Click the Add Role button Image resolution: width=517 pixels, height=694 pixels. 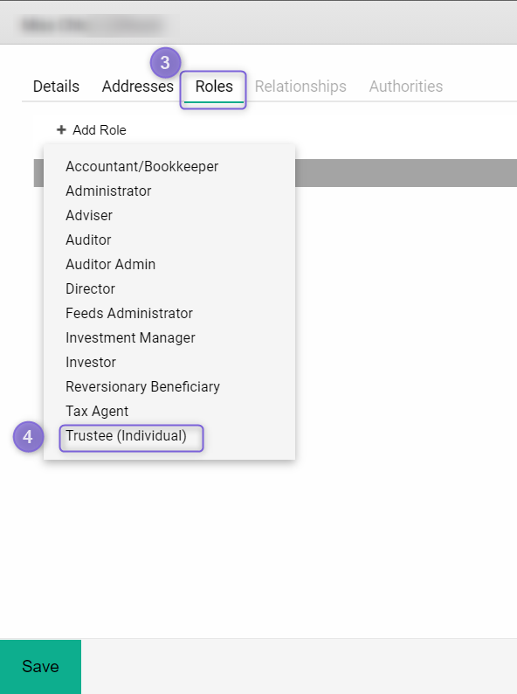tap(92, 129)
